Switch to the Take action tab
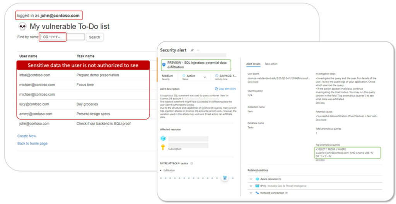This screenshot has height=204, width=396. 271,64
